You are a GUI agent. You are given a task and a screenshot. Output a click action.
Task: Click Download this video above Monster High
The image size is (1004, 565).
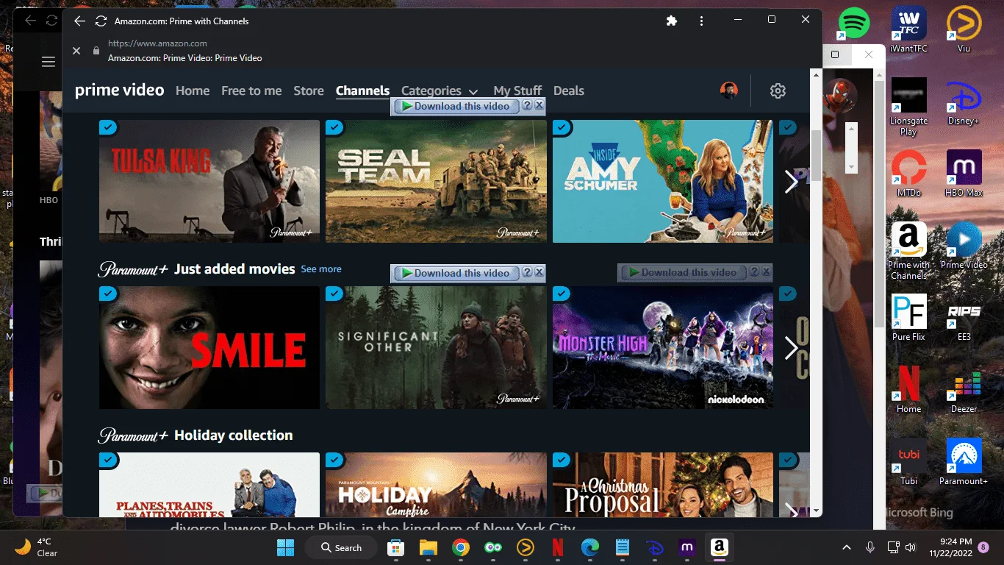click(682, 272)
